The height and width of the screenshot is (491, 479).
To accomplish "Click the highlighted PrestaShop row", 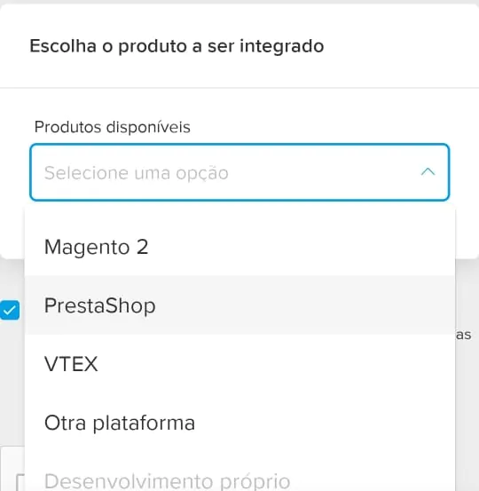I will tap(239, 305).
